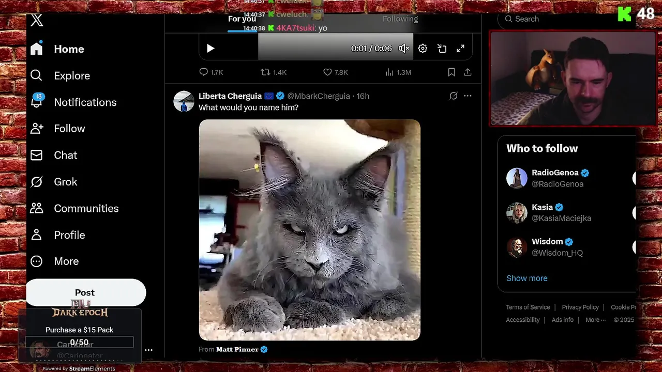This screenshot has width=662, height=372.
Task: Click the green Kick logo overlay
Action: coord(625,14)
